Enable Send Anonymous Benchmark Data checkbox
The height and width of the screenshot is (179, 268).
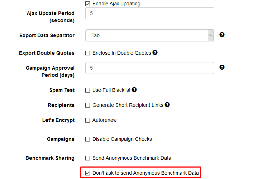point(87,158)
